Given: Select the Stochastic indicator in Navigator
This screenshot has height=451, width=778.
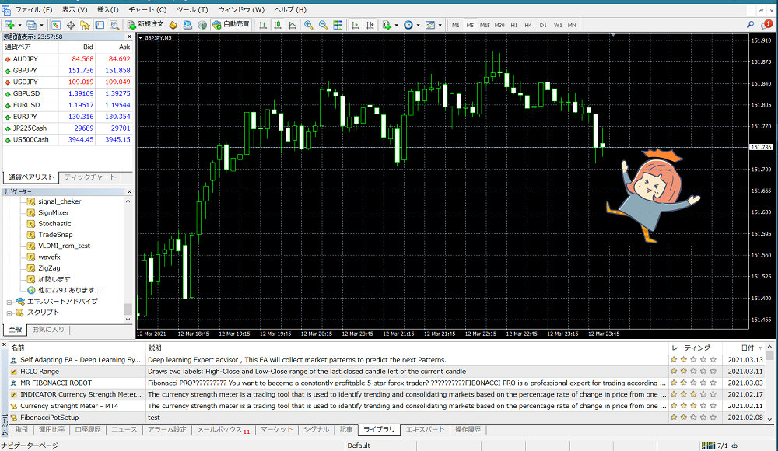Looking at the screenshot, I should [x=54, y=224].
